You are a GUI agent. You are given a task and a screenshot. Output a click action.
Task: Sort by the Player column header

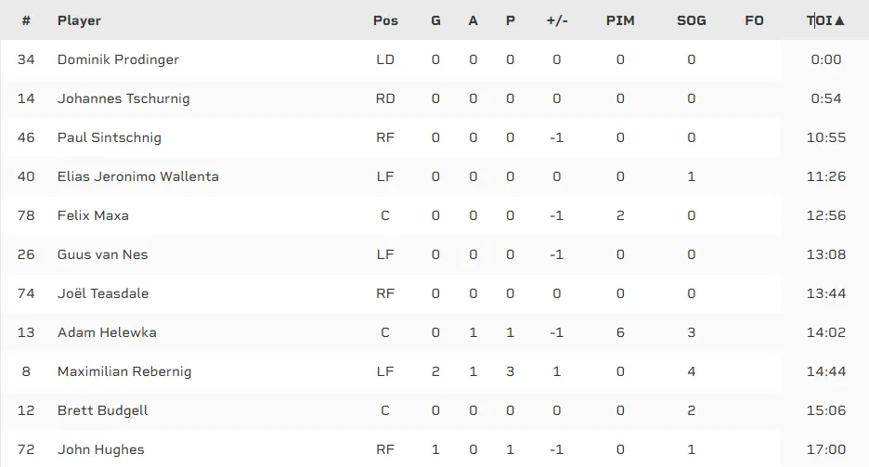click(x=79, y=20)
